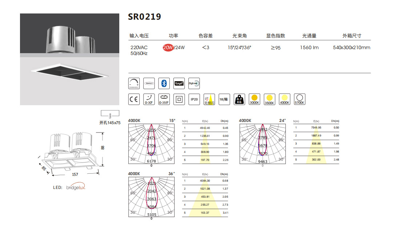The width and height of the screenshot is (416, 249).
Task: Click the double-square Class II icon
Action: coord(179,99)
